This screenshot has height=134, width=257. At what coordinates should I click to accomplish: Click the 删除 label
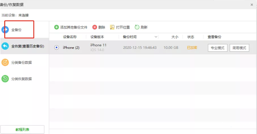[102, 27]
